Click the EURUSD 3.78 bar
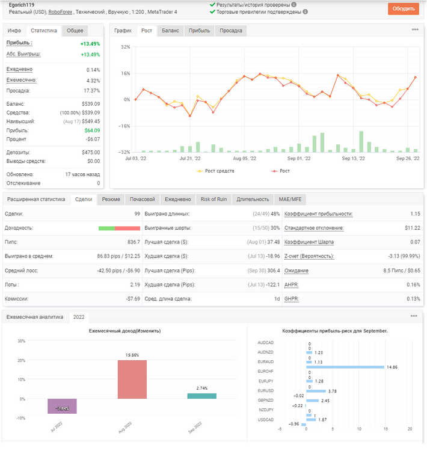This screenshot has width=427, height=451. 316,391
